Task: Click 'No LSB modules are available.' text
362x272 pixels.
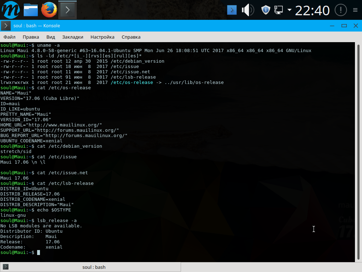Action: coord(41,226)
